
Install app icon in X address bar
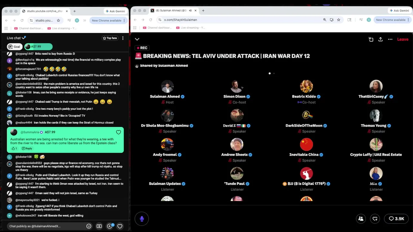coord(332,20)
